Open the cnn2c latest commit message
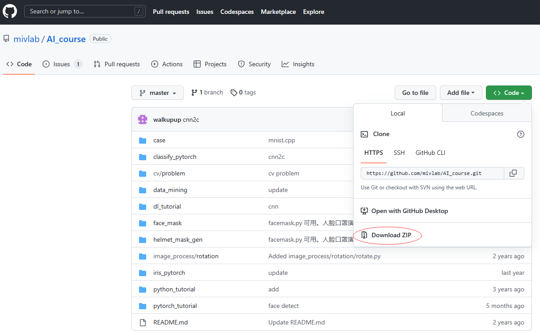Image resolution: width=540 pixels, height=333 pixels. (x=191, y=120)
